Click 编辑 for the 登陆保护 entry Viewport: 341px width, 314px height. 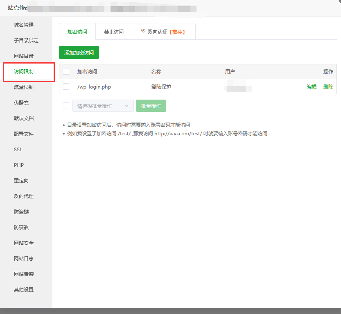point(311,87)
